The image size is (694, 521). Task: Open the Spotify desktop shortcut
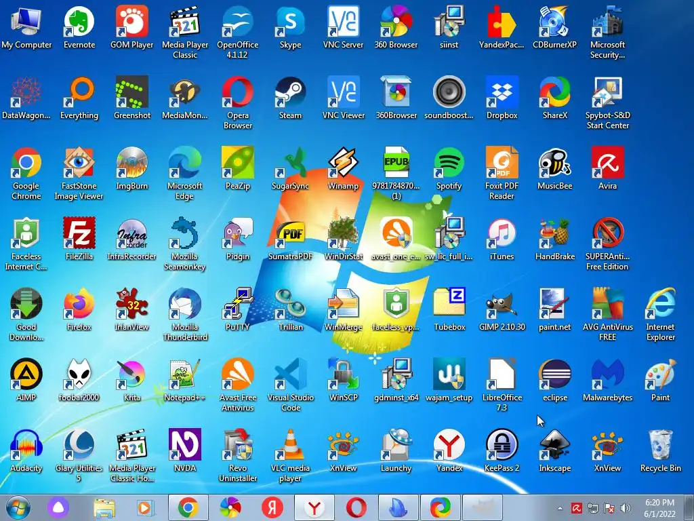tap(449, 168)
